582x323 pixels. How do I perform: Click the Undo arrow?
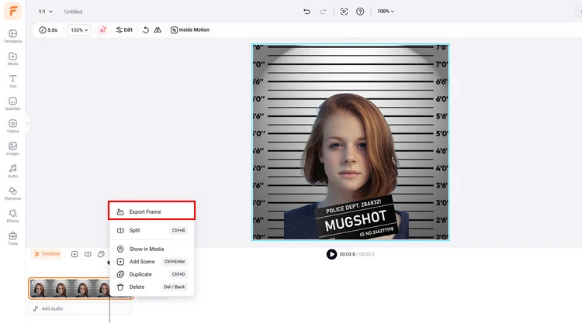click(307, 12)
